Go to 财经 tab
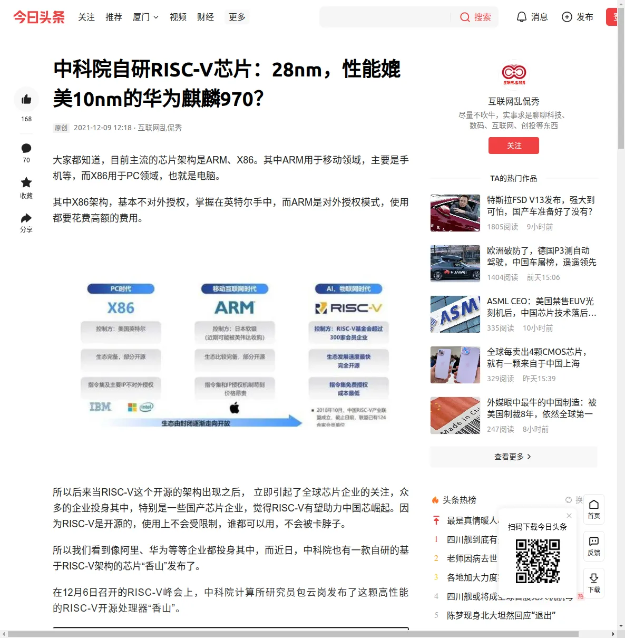Screen dimensions: 625x638 (x=206, y=17)
